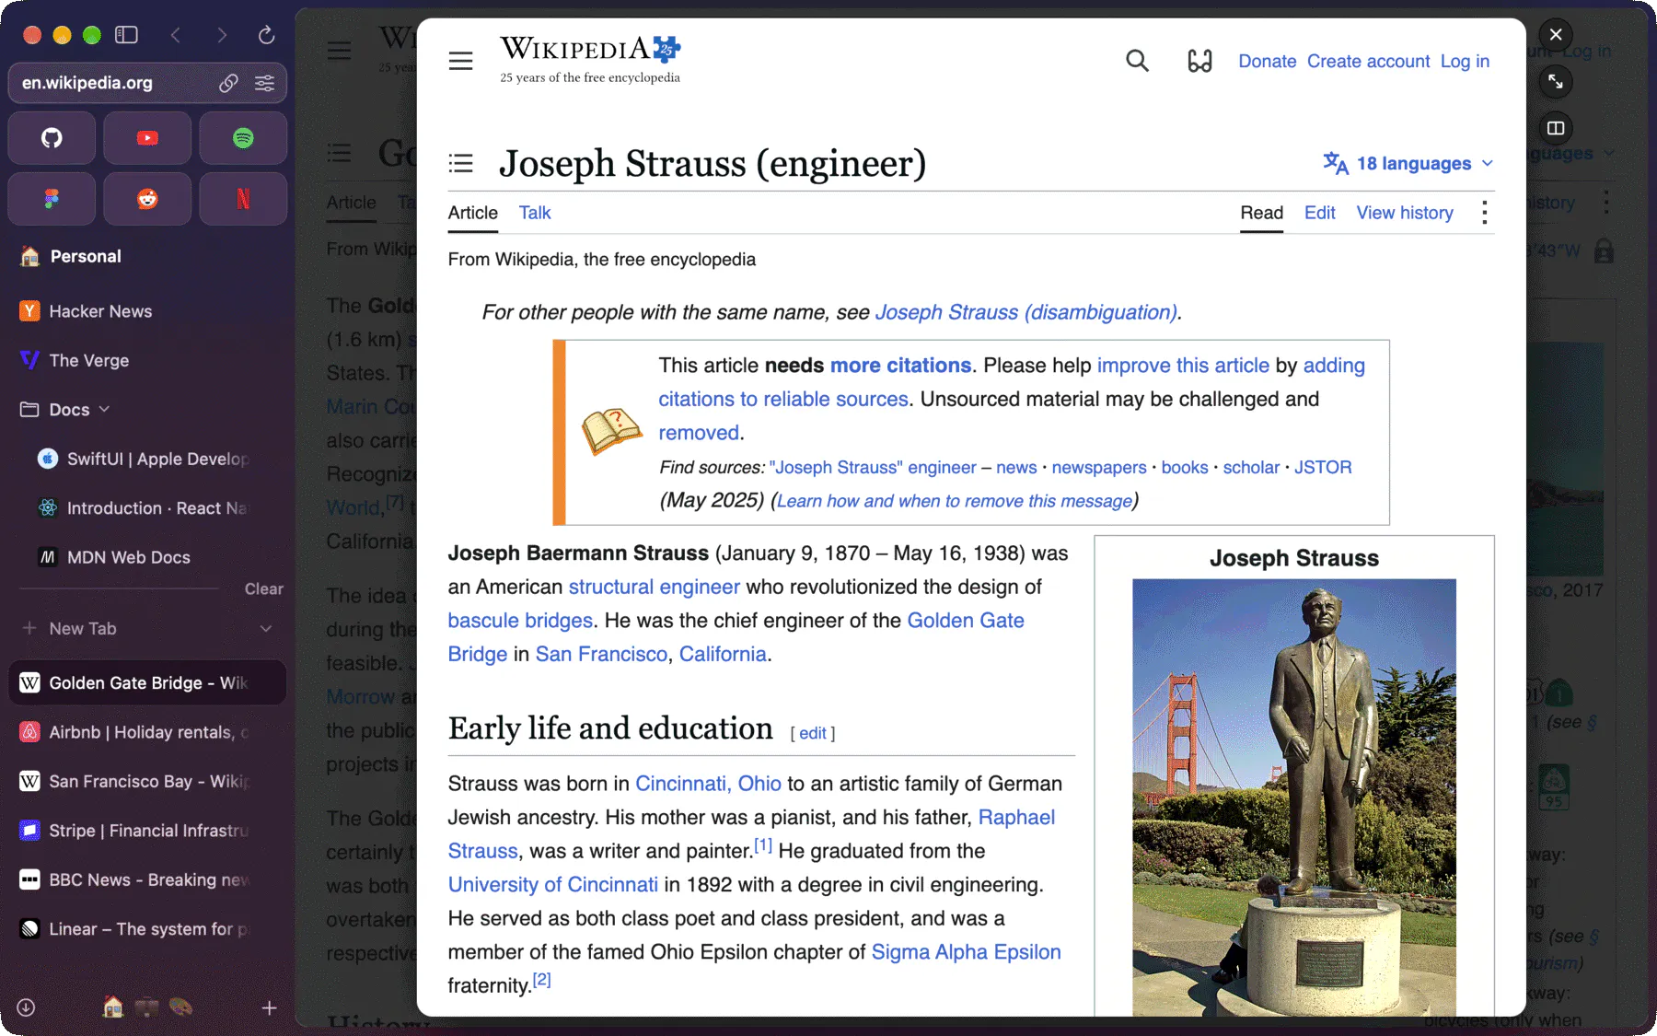Open Wikipedia main hamburger menu
This screenshot has width=1657, height=1036.
coord(460,61)
